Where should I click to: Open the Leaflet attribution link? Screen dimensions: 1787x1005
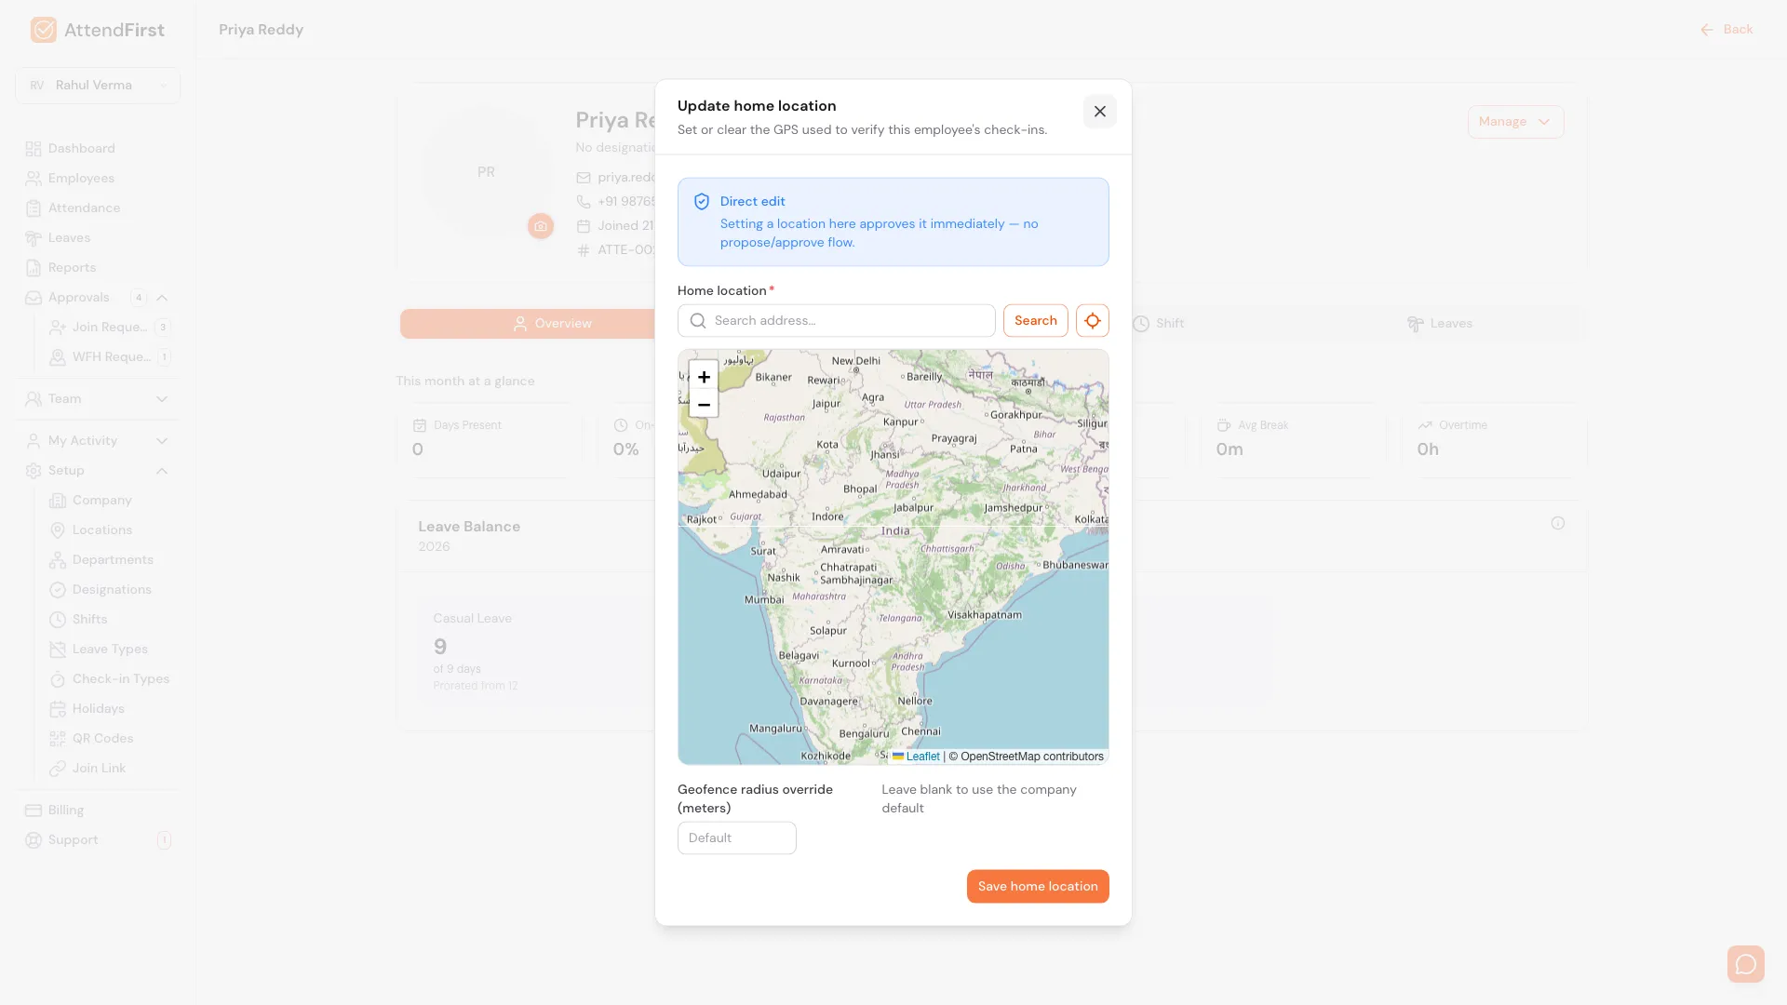click(916, 757)
